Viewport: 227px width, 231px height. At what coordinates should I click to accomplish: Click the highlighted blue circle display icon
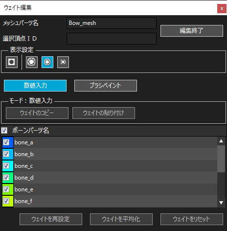coord(47,62)
